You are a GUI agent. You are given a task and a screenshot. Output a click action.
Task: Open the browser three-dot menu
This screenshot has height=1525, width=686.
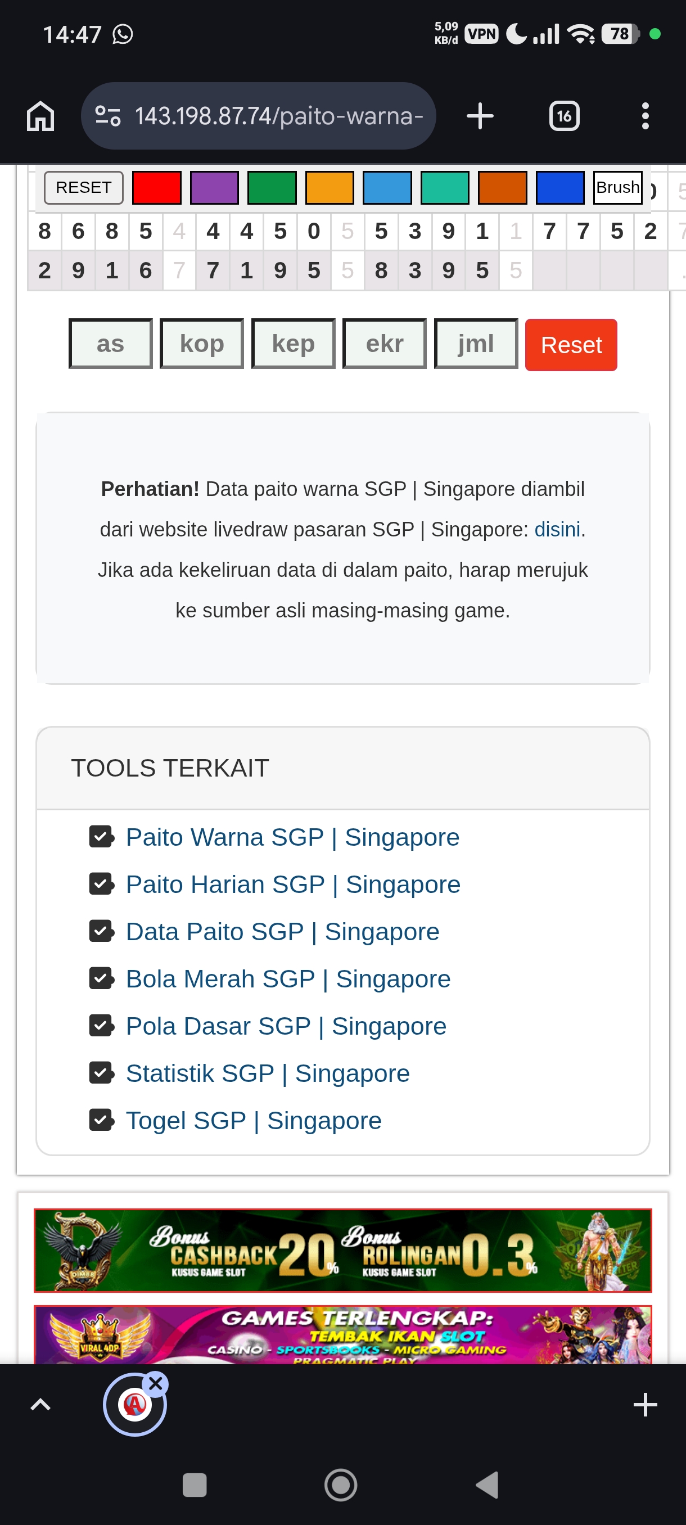pyautogui.click(x=644, y=116)
